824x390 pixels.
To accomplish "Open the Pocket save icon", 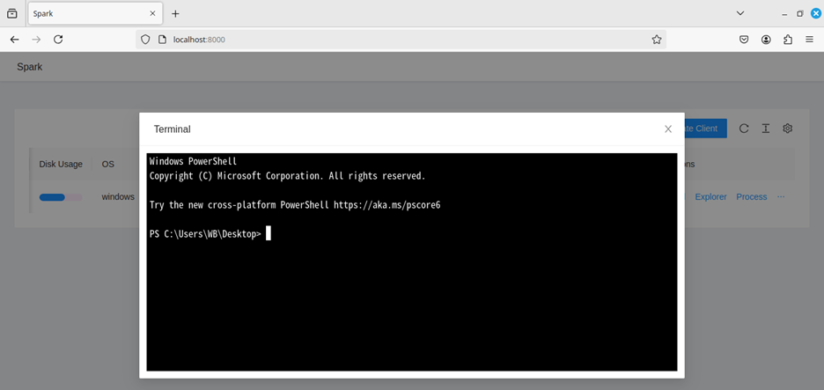I will pos(744,40).
